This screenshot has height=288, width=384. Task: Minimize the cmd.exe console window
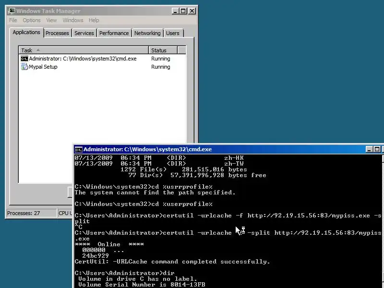(369, 149)
